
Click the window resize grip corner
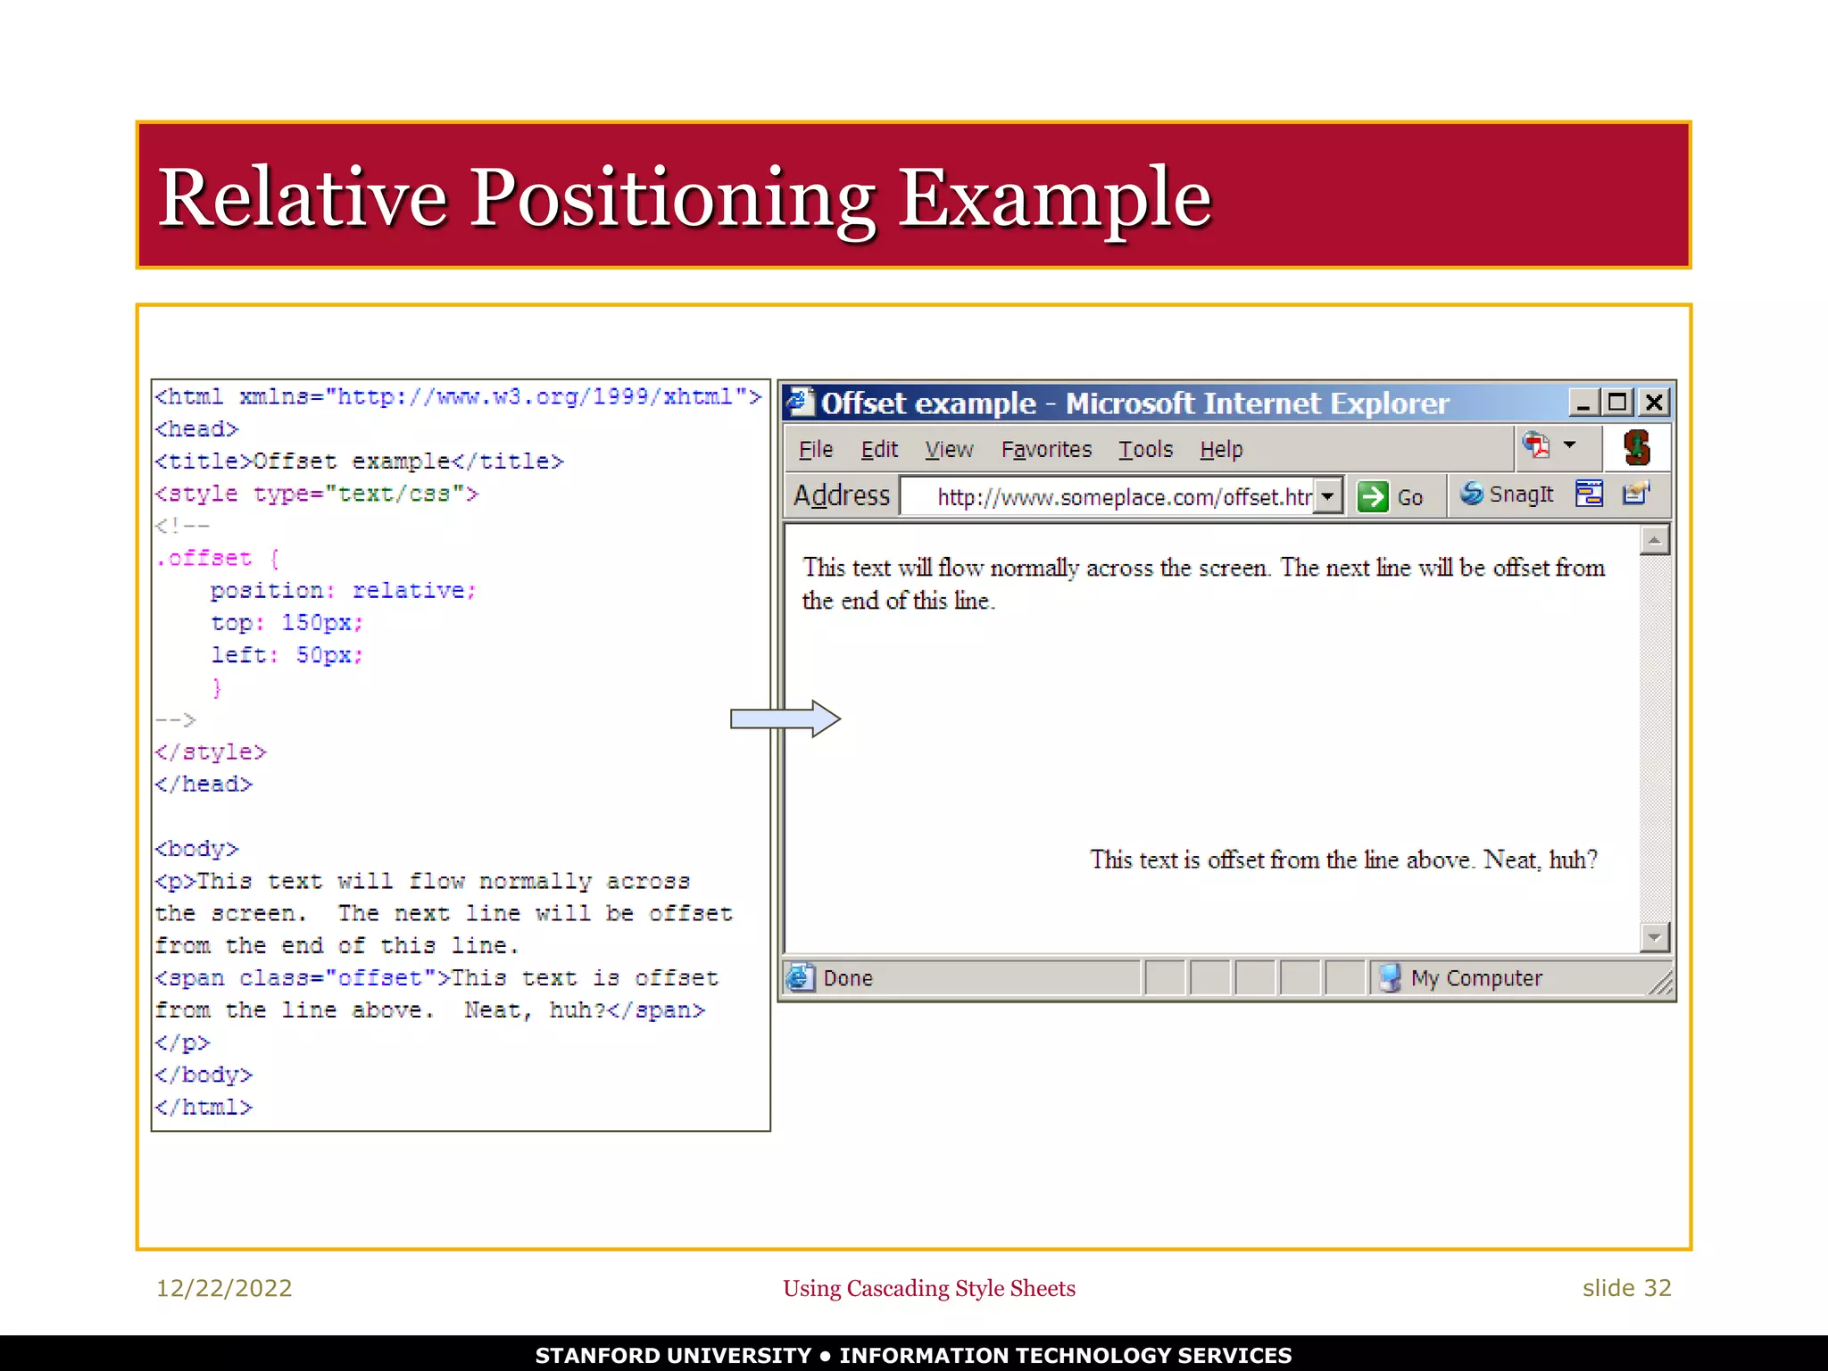coord(1660,983)
